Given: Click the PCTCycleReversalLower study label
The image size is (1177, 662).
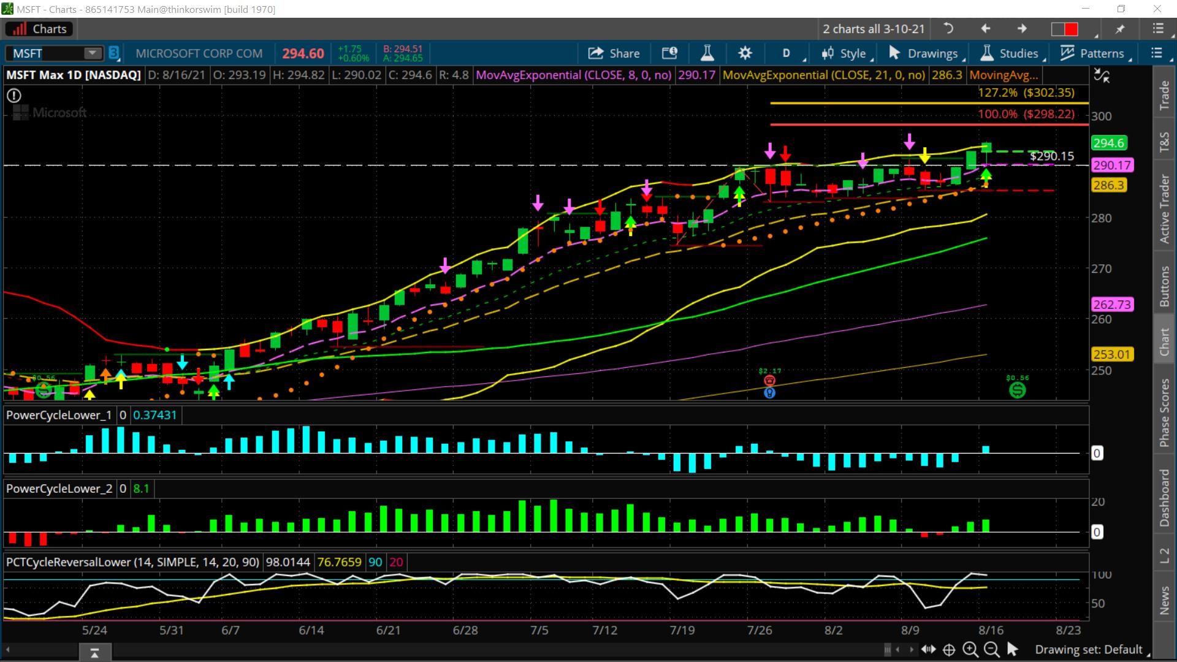Looking at the screenshot, I should pyautogui.click(x=132, y=562).
